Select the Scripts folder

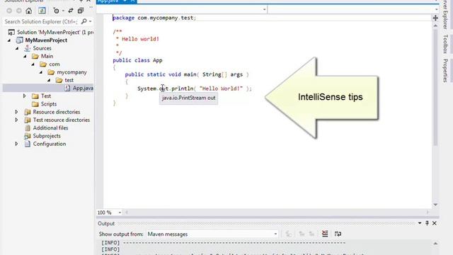49,104
